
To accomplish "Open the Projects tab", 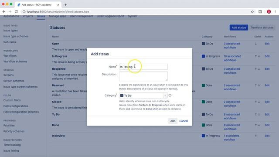I will click(28, 17).
